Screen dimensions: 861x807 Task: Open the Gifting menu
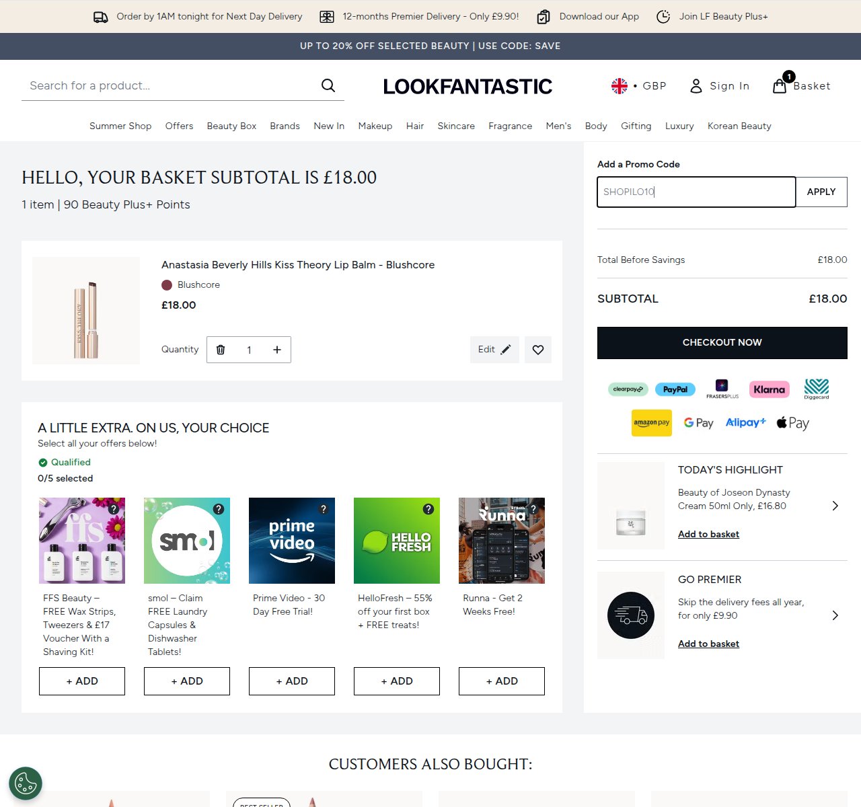636,126
